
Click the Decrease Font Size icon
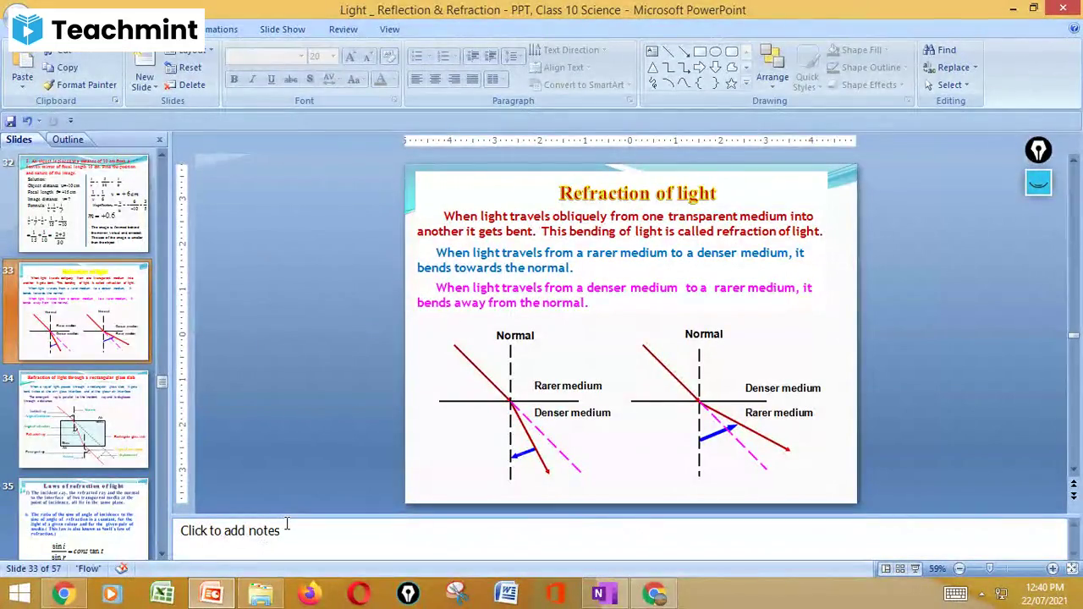pyautogui.click(x=369, y=56)
